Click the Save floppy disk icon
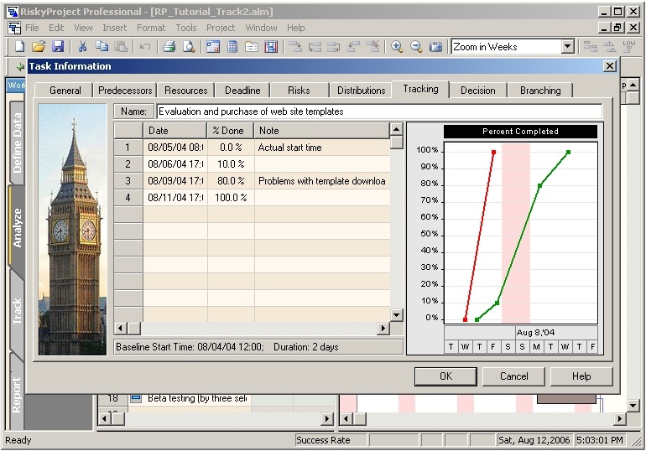 click(58, 46)
